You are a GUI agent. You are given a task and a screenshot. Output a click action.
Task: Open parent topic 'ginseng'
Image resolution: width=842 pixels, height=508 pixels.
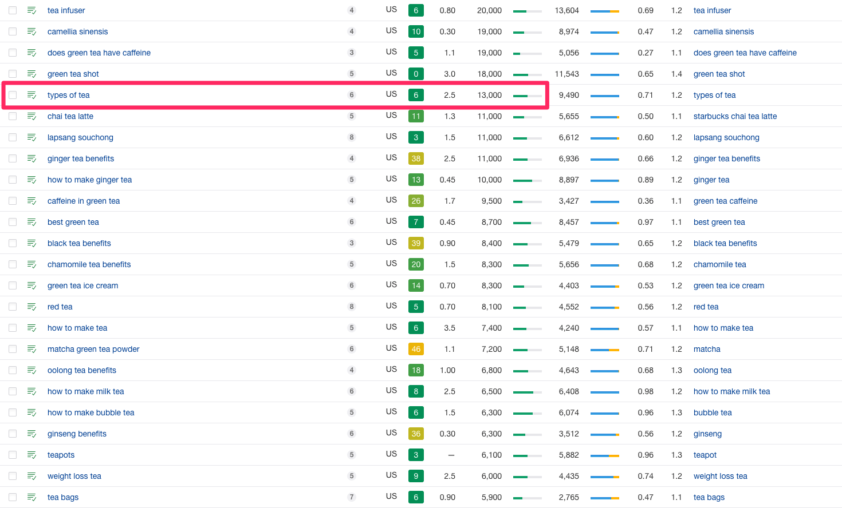(707, 434)
